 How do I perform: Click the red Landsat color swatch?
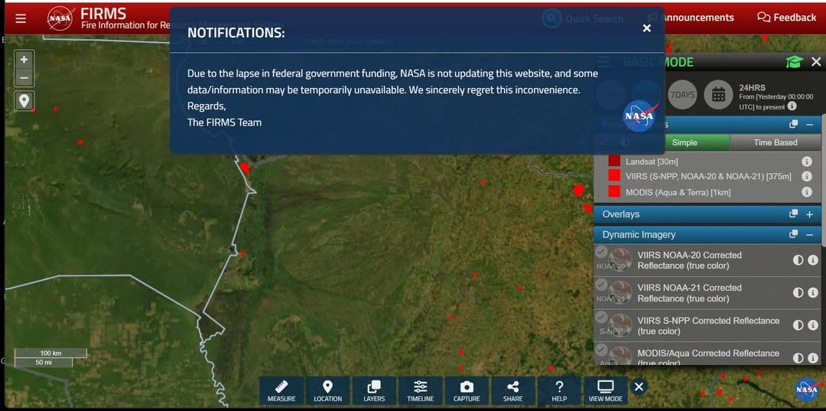[x=614, y=161]
